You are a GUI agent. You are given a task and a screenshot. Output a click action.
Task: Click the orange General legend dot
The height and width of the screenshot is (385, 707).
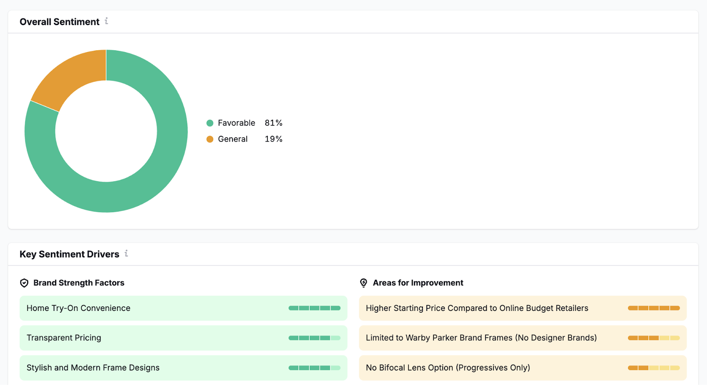210,139
